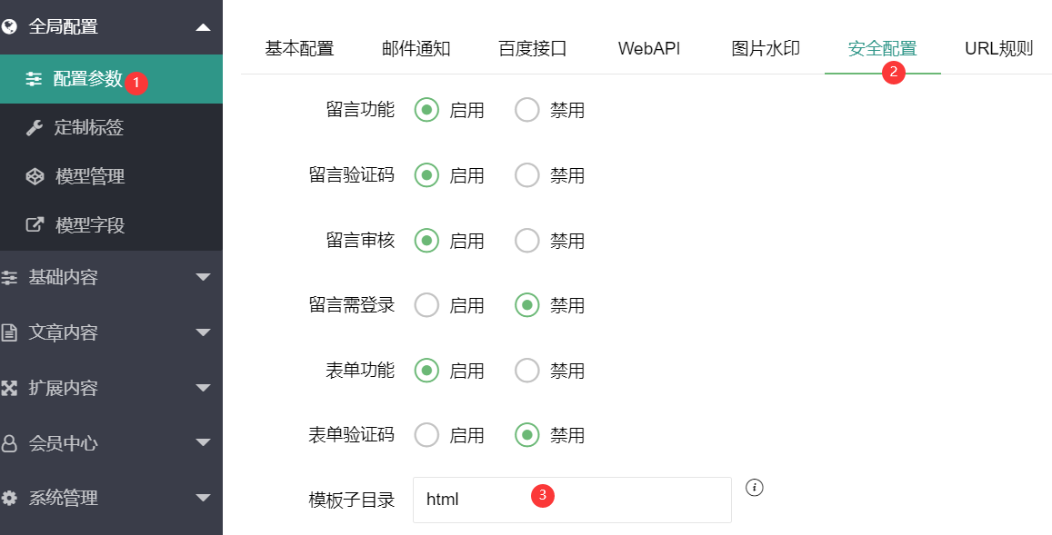Click the external-link icon for 模型字段
Image resolution: width=1052 pixels, height=535 pixels.
pyautogui.click(x=35, y=224)
